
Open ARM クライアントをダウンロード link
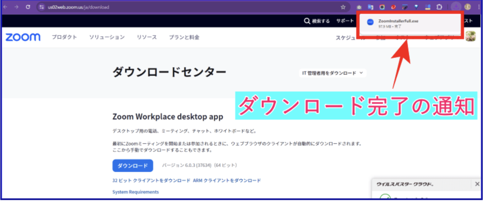coord(227,180)
